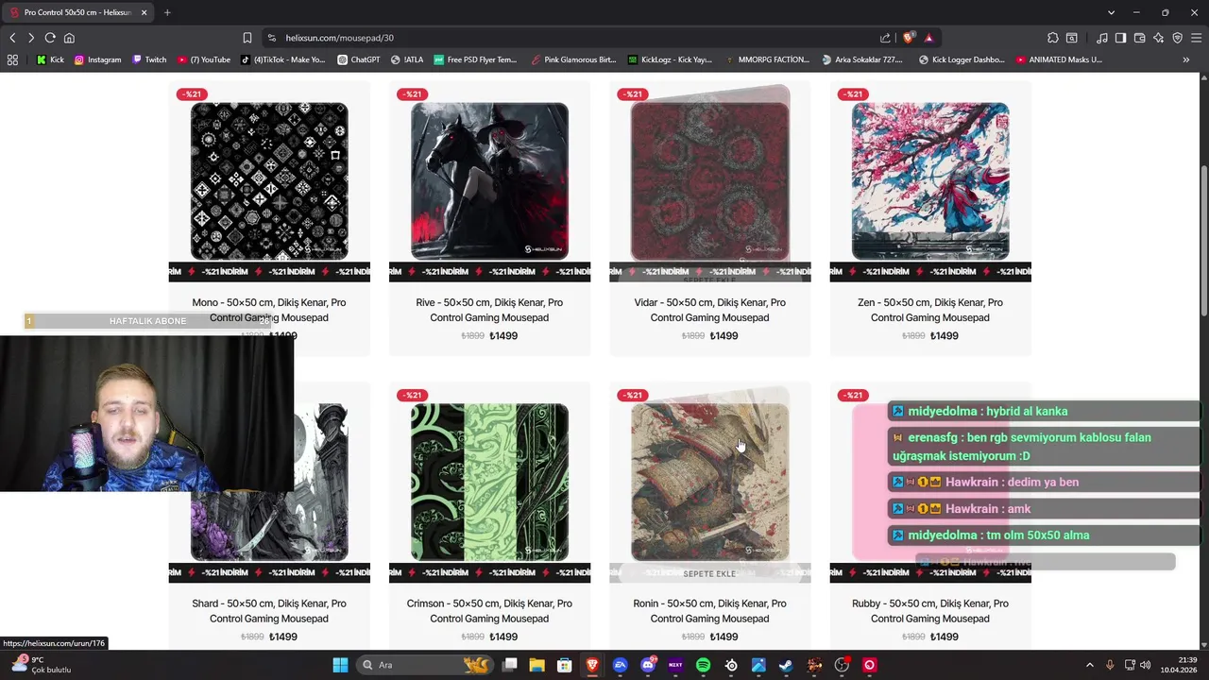Open the browser home page icon
Image resolution: width=1209 pixels, height=680 pixels.
click(x=69, y=38)
